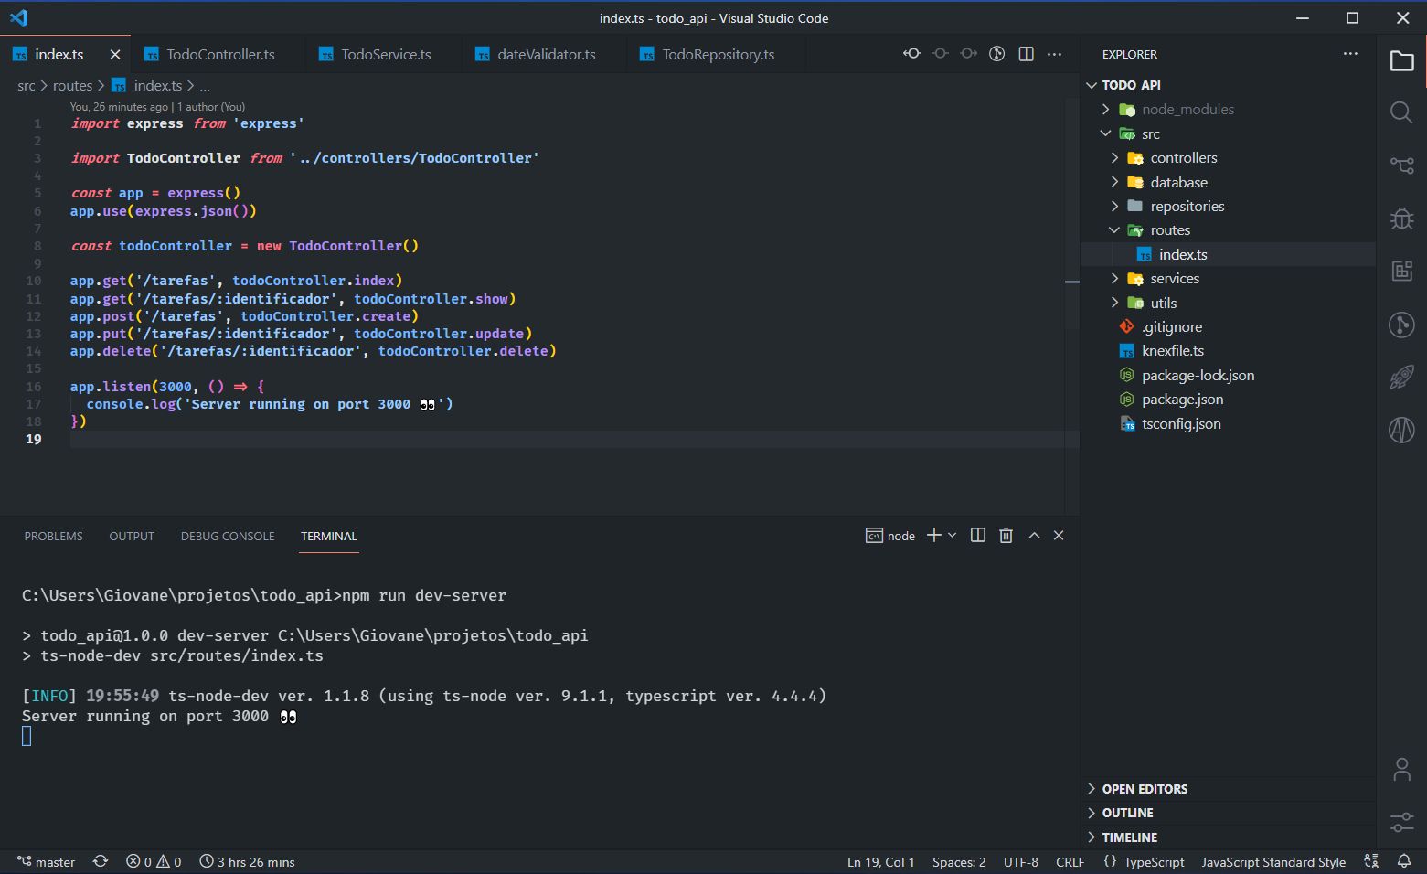
Task: Split the editor using the toolbar icon
Action: point(1026,54)
